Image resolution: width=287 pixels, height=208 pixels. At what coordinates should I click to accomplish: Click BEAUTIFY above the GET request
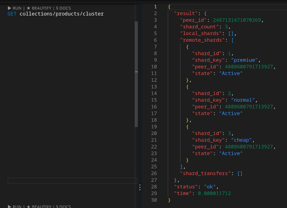39,8
